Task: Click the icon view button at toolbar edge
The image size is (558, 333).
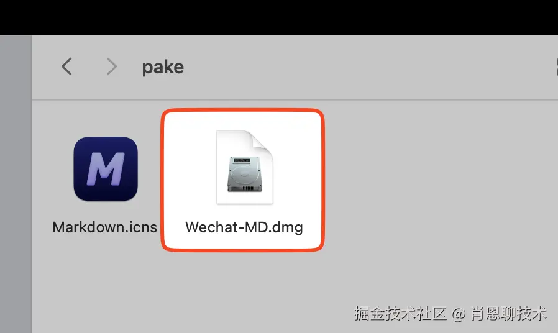Action: click(556, 67)
